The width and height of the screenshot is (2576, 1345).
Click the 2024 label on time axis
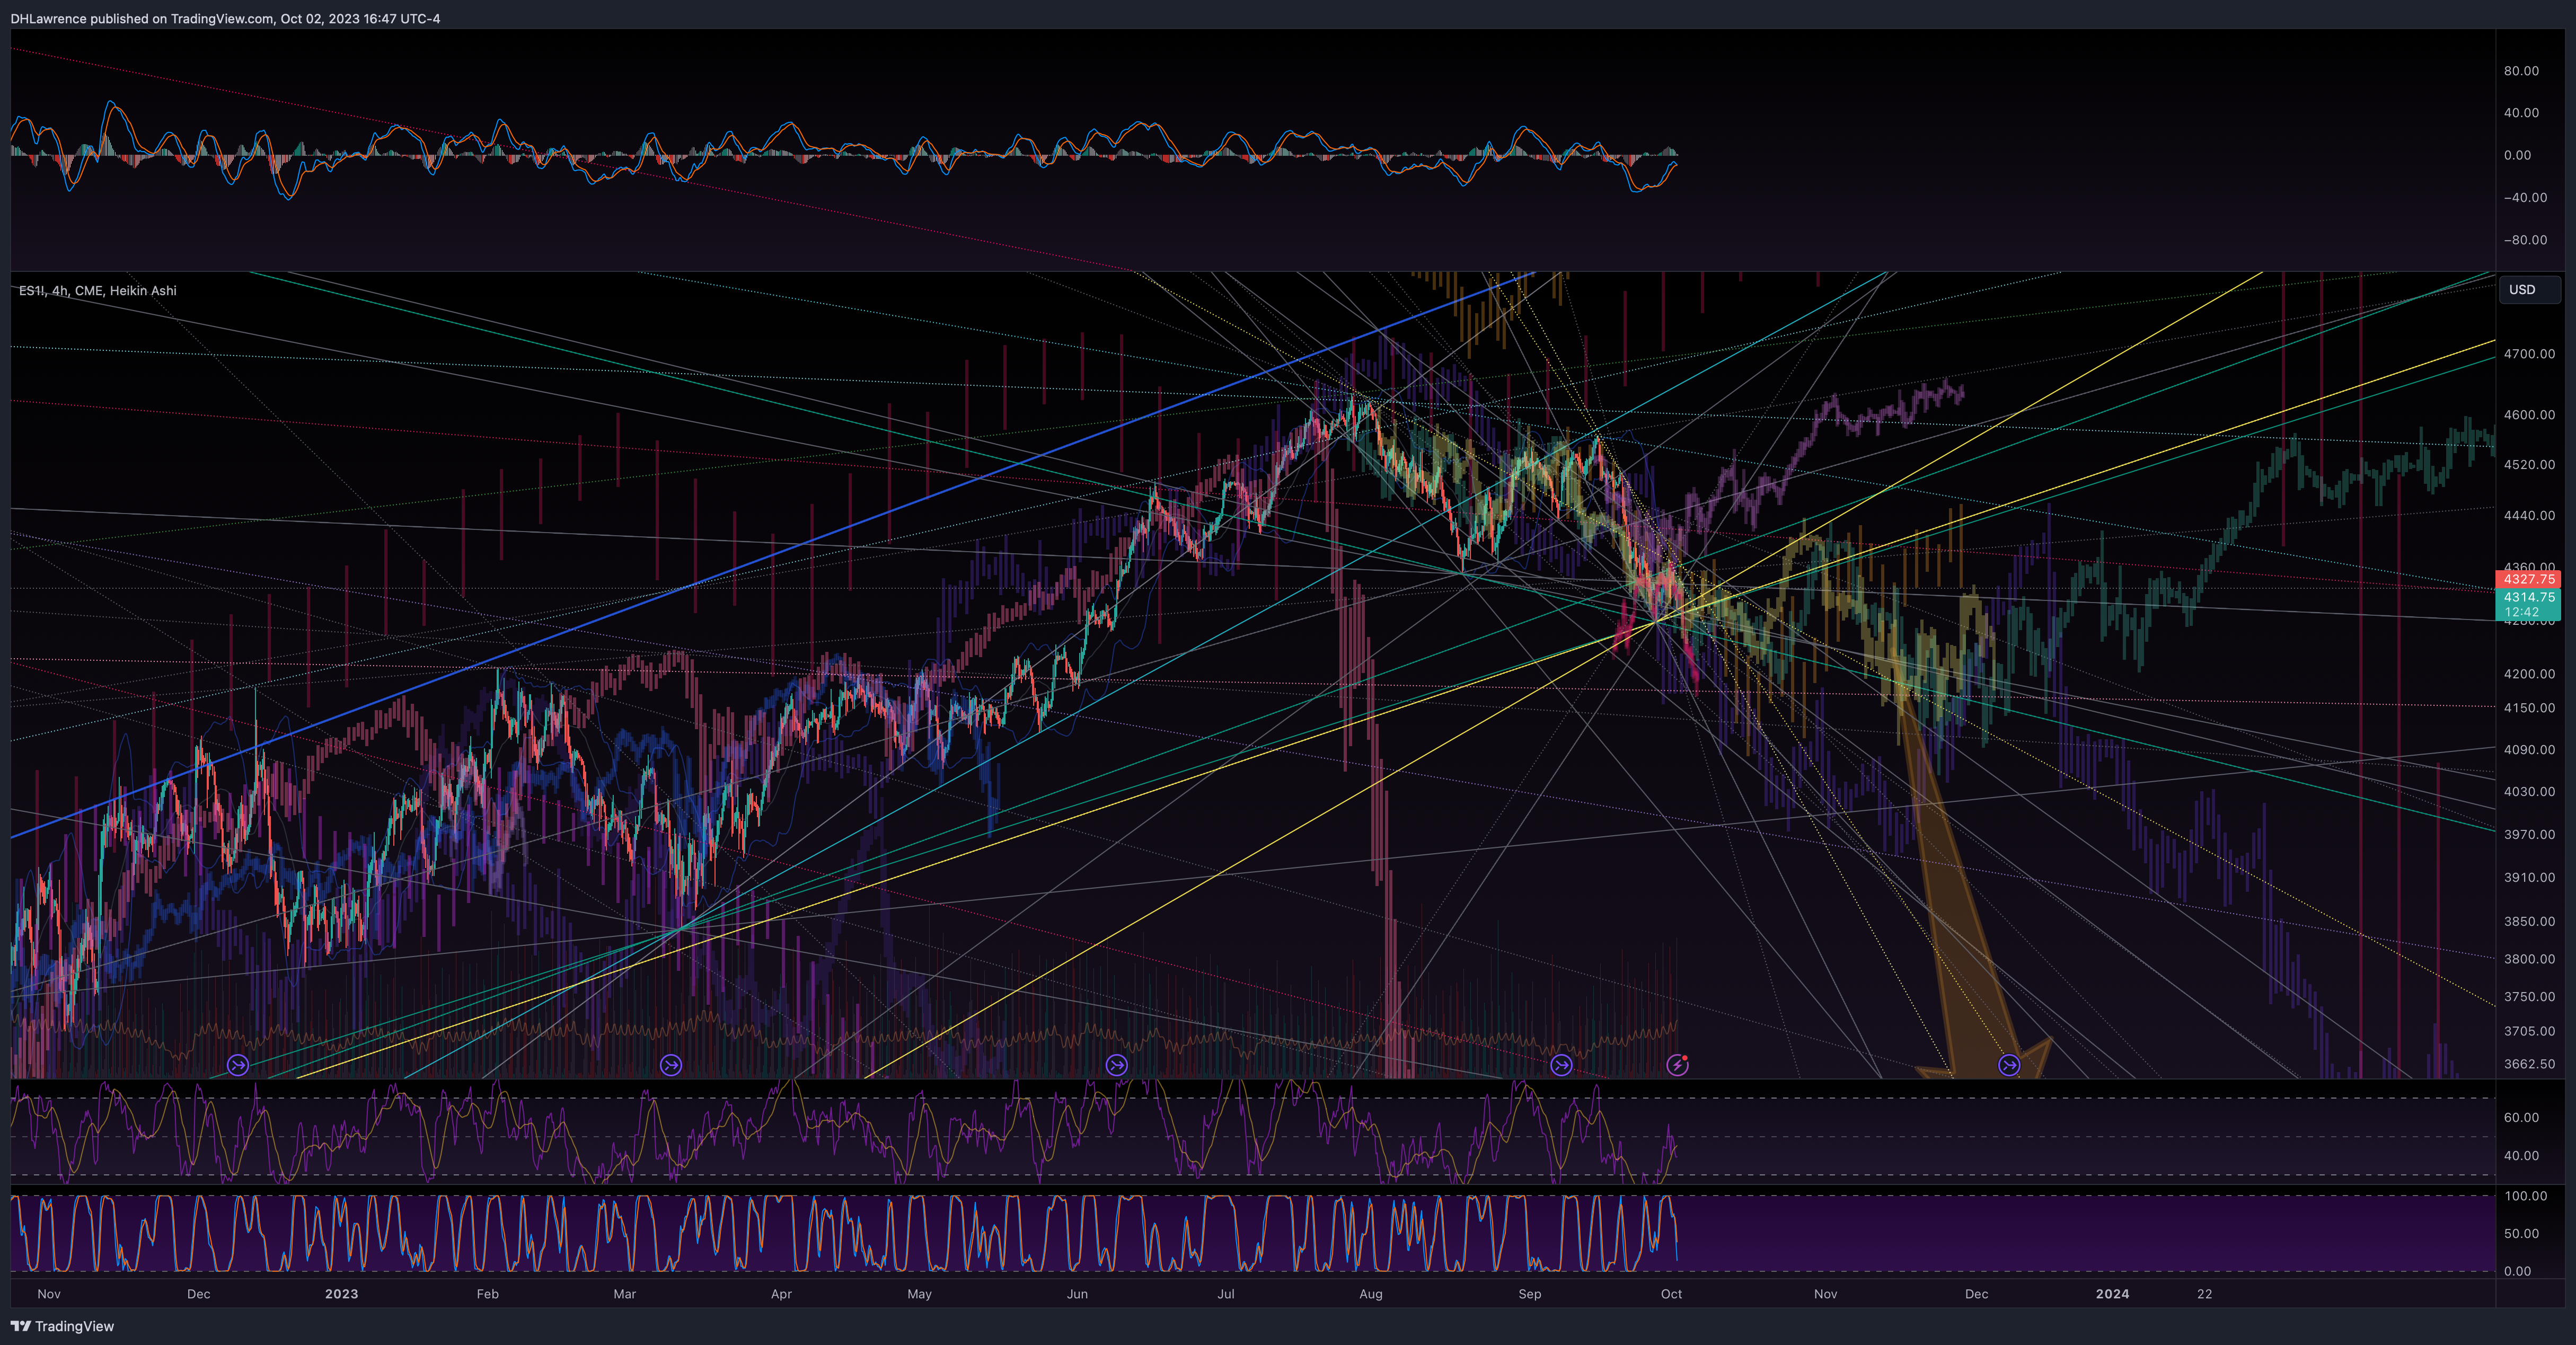coord(2112,1294)
